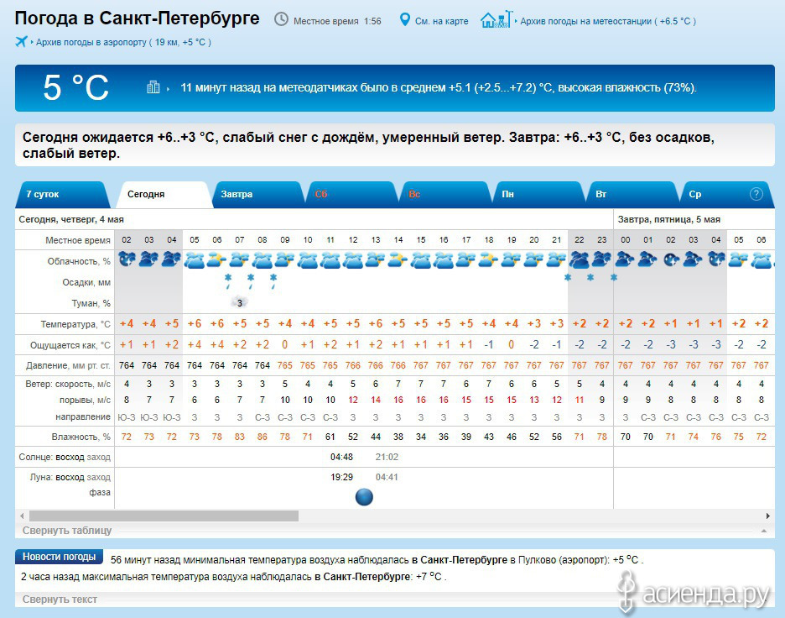Image resolution: width=785 pixels, height=618 pixels.
Task: Click the map pin location icon
Action: 404,20
